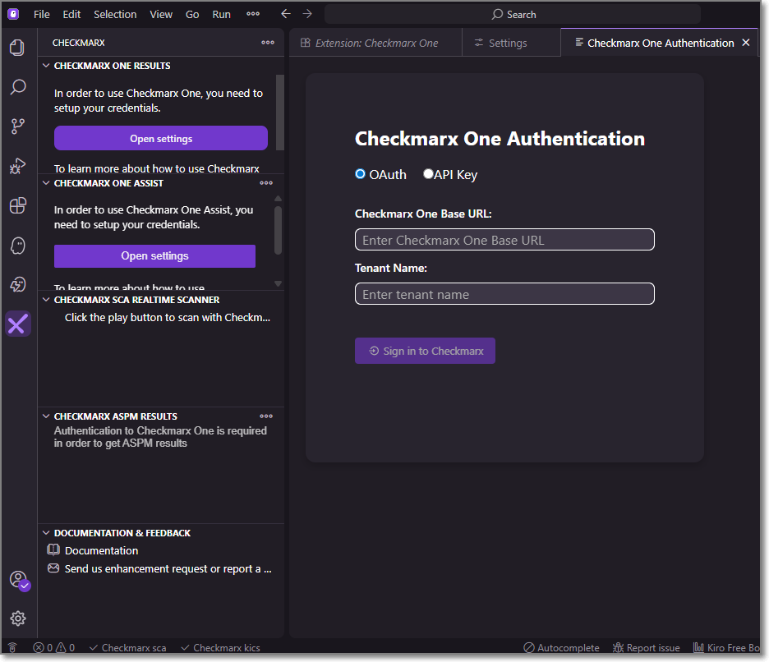Screen dimensions: 769x662
Task: Click Sign in to Checkmarx button
Action: 425,351
